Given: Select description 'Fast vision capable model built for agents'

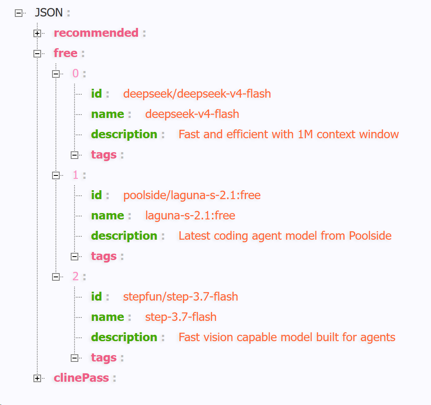Looking at the screenshot, I should point(287,337).
